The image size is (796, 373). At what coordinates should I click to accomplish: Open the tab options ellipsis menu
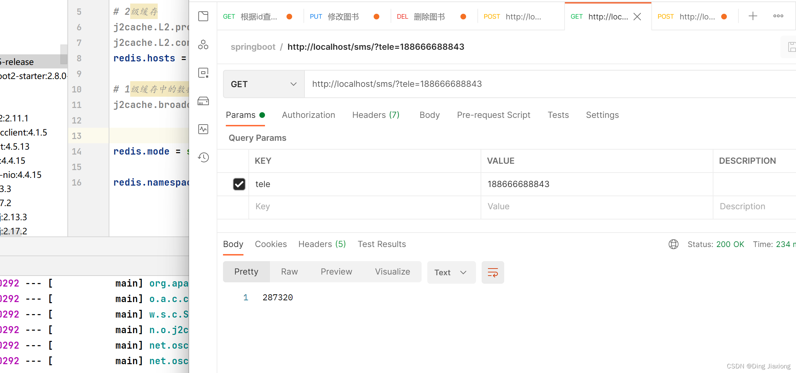(x=778, y=16)
